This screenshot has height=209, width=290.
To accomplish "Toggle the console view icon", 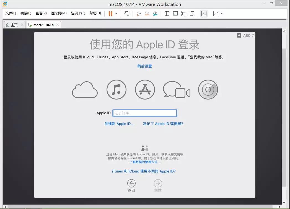I will pos(204,14).
